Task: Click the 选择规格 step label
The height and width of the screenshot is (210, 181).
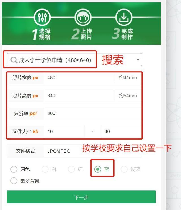Action: [x=45, y=34]
